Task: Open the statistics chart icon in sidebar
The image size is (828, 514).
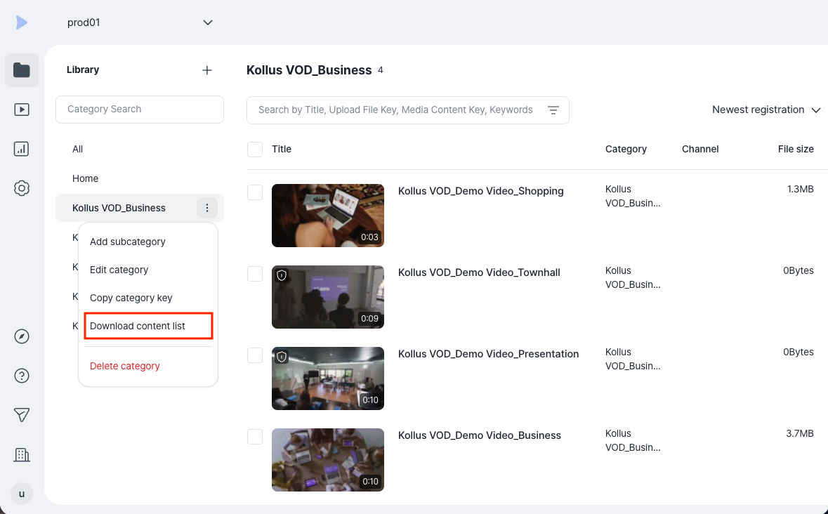Action: point(22,149)
